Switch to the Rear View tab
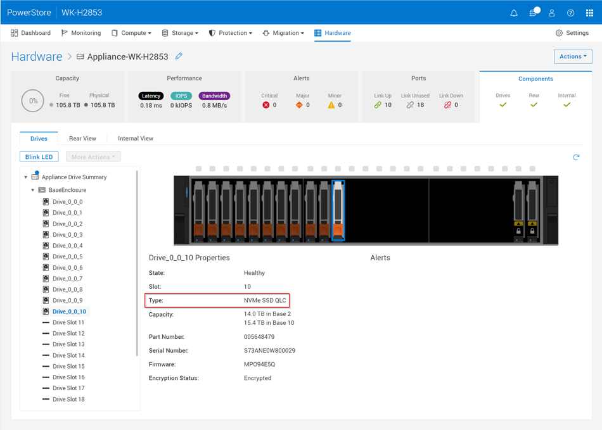 point(83,137)
